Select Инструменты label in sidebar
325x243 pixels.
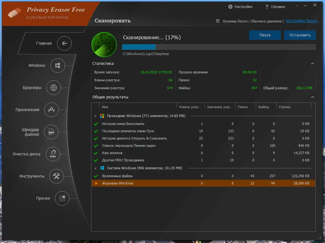pos(32,176)
